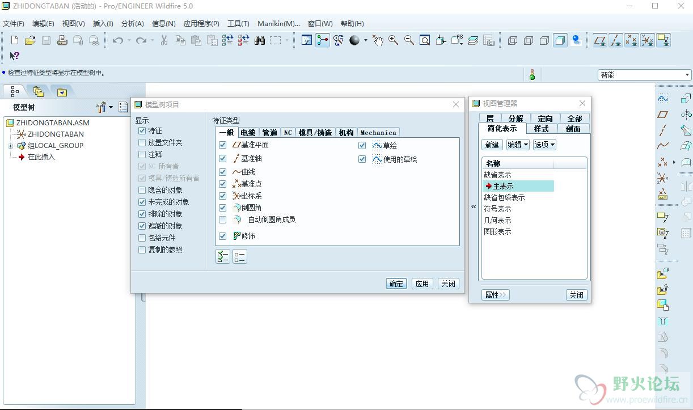Image resolution: width=693 pixels, height=410 pixels.
Task: Enable the 放置文件夹 checkbox
Action: point(142,142)
